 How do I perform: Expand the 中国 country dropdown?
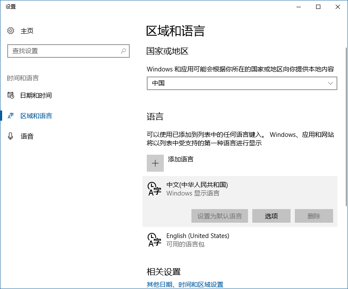point(242,83)
